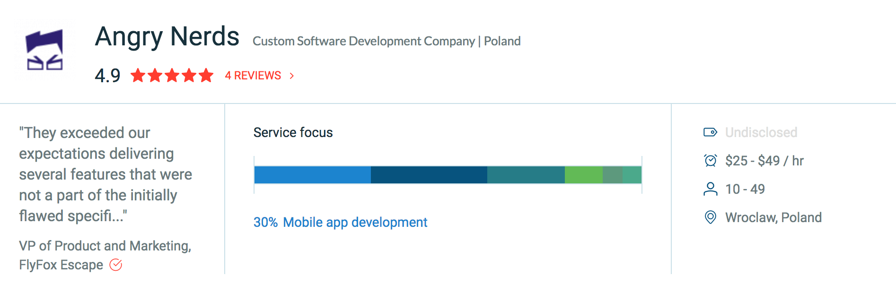The width and height of the screenshot is (896, 293).
Task: Click the verified checkmark beside FlyFox Escape
Action: click(116, 265)
